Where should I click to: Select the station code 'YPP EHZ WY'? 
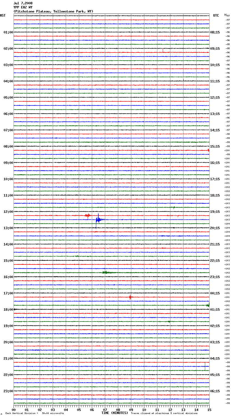click(23, 7)
